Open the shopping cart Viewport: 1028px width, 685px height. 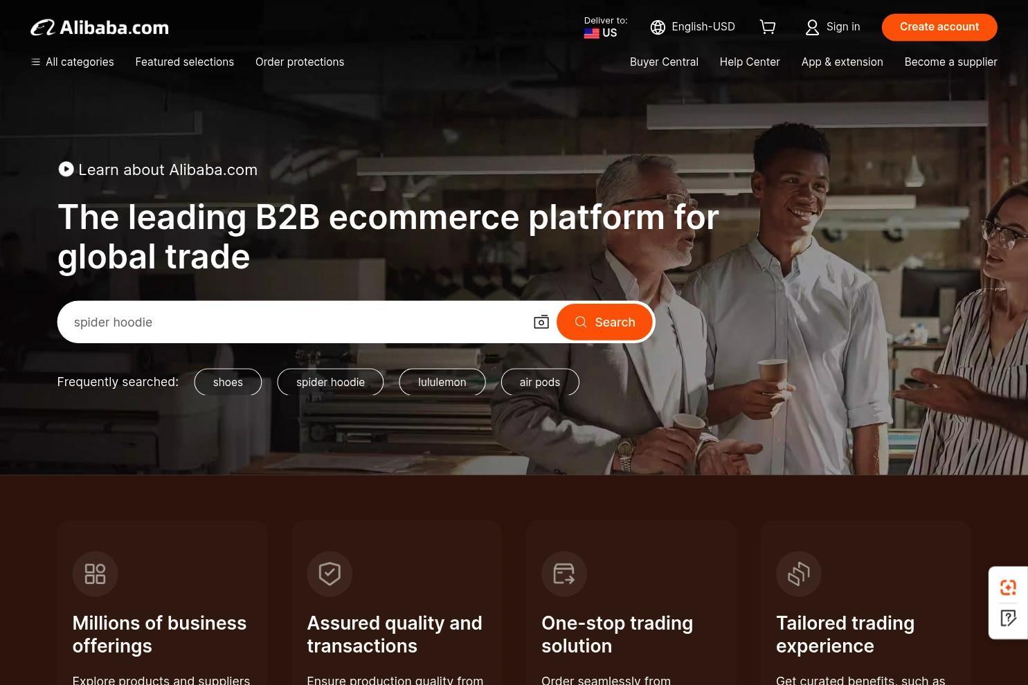(768, 27)
